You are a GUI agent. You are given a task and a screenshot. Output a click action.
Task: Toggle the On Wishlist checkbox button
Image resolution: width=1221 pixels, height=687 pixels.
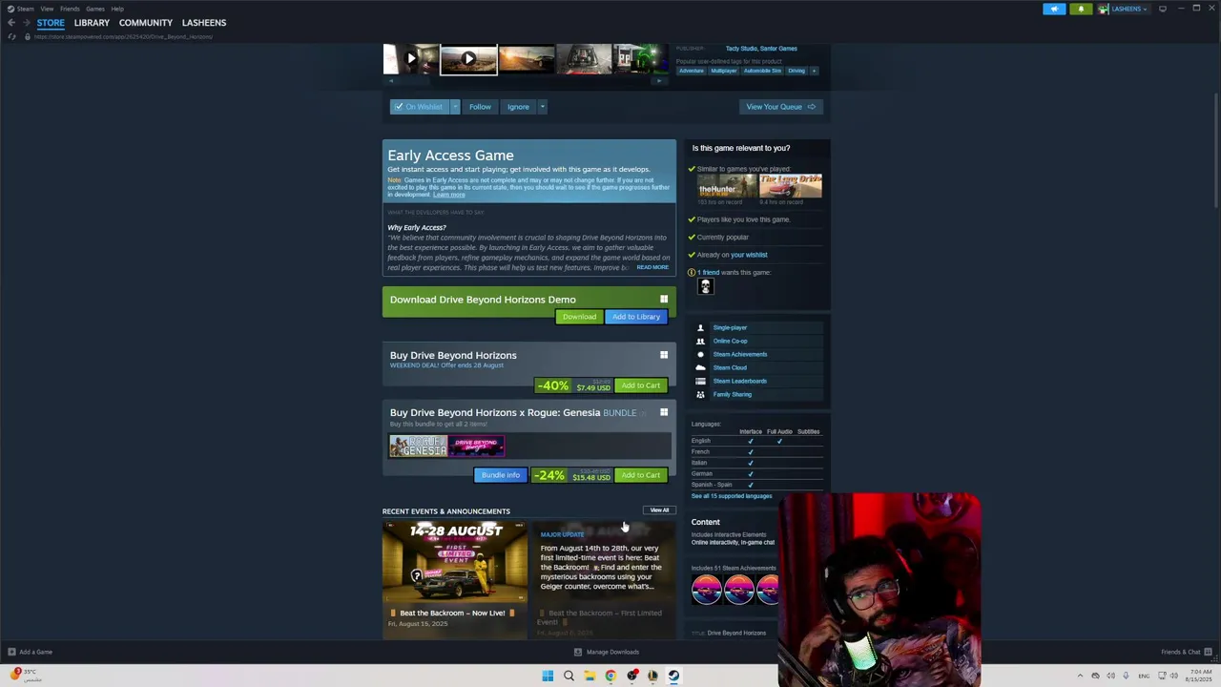(x=420, y=107)
